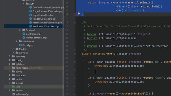Open HomeController.php file
The width and height of the screenshot is (171, 96).
point(36,38)
